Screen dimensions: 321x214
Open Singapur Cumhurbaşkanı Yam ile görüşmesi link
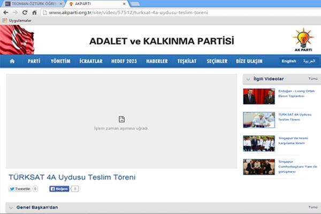297,166
